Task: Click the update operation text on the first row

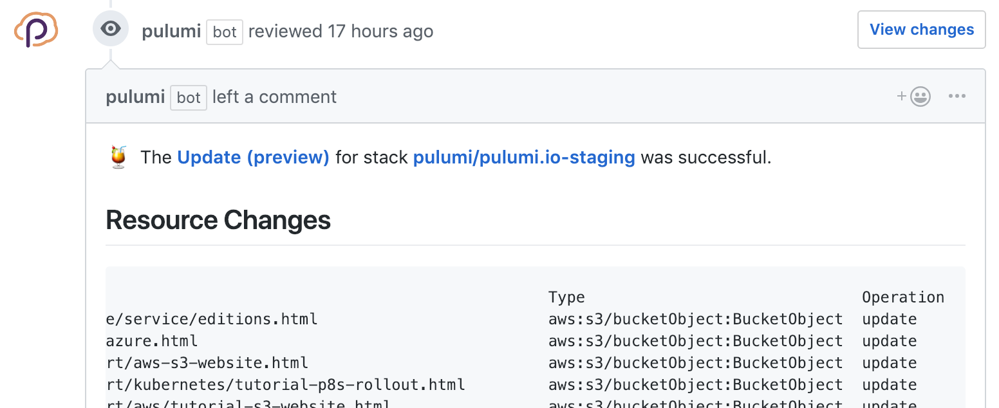Action: point(889,319)
